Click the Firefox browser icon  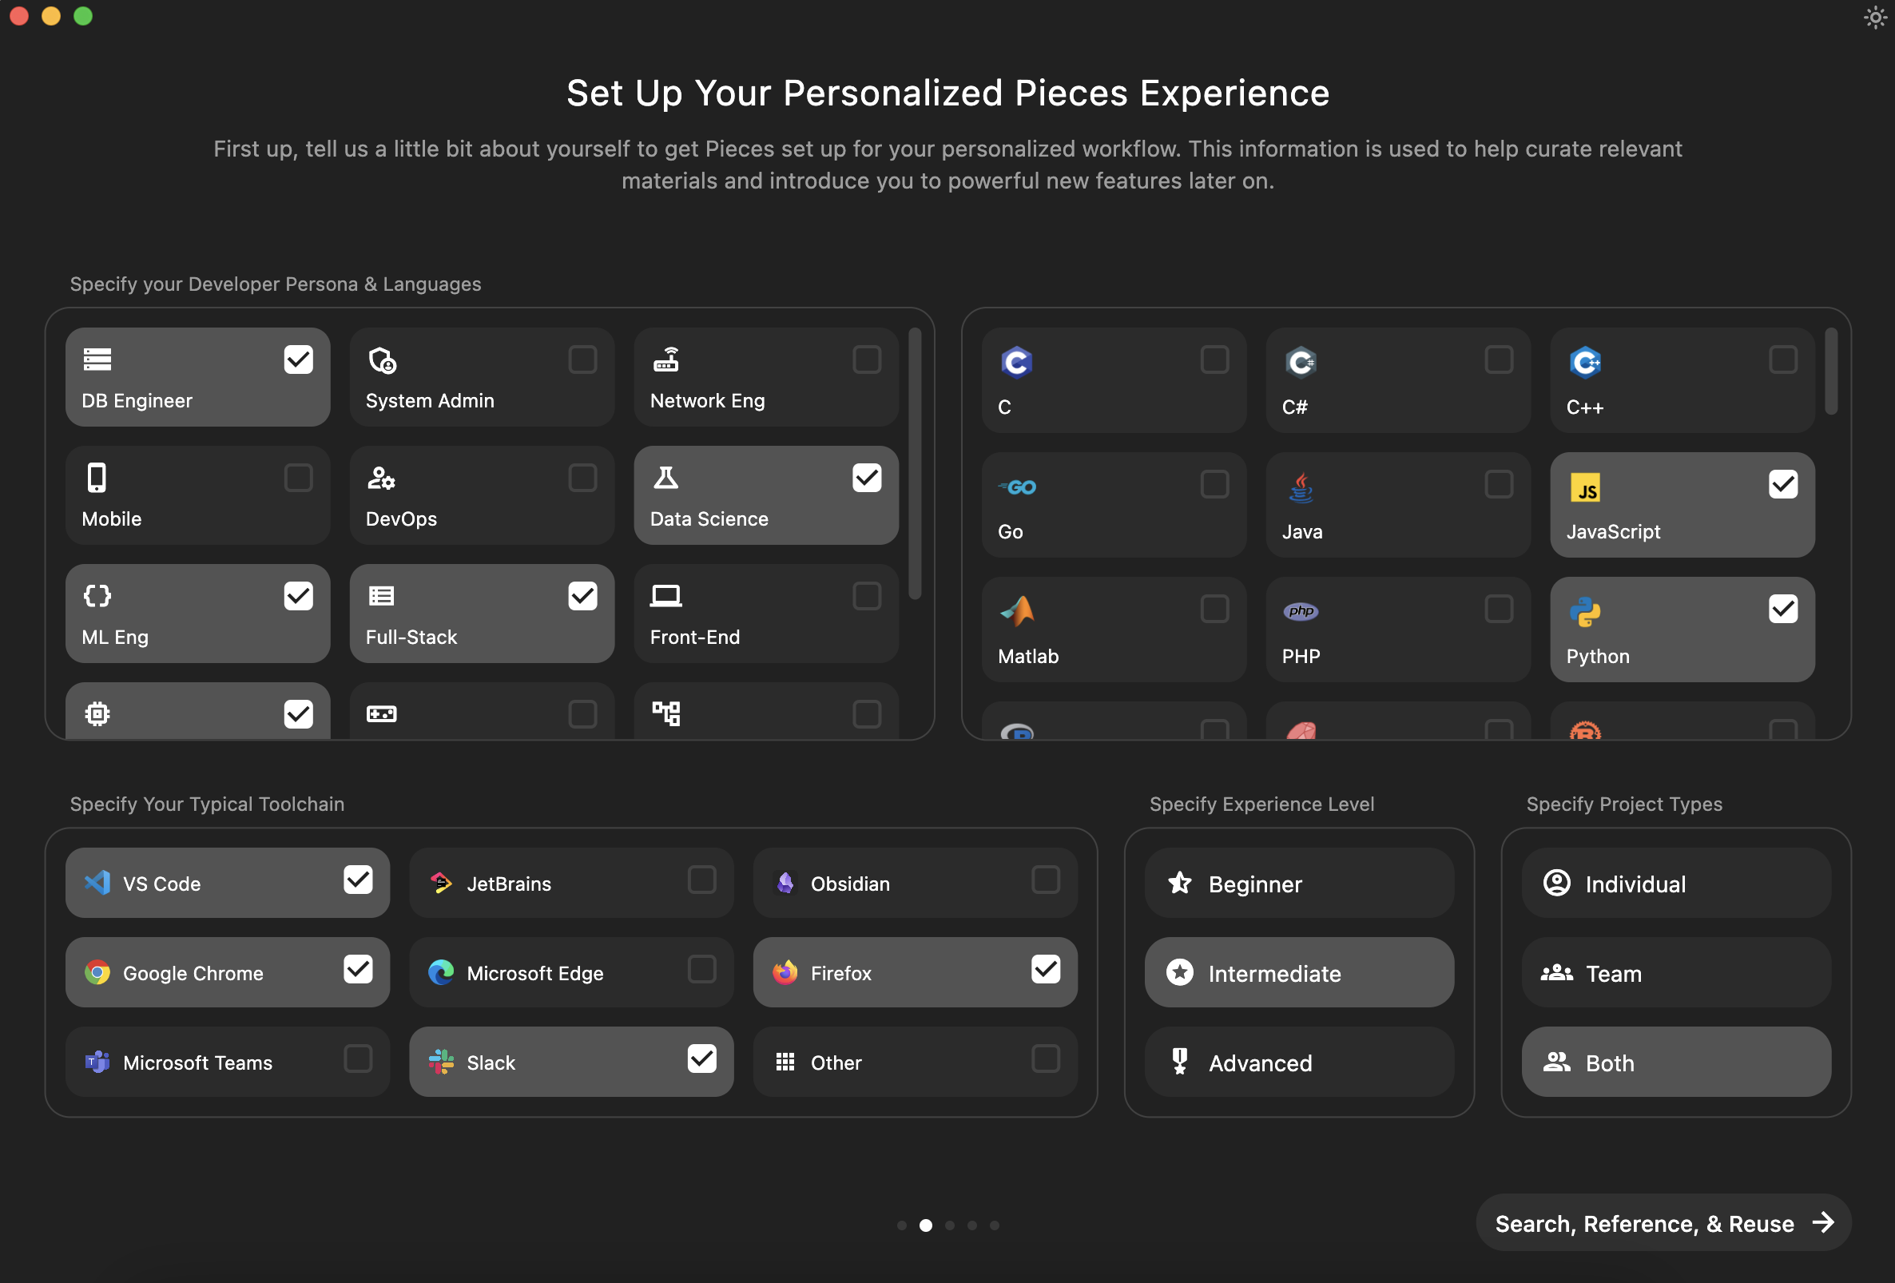(x=785, y=972)
